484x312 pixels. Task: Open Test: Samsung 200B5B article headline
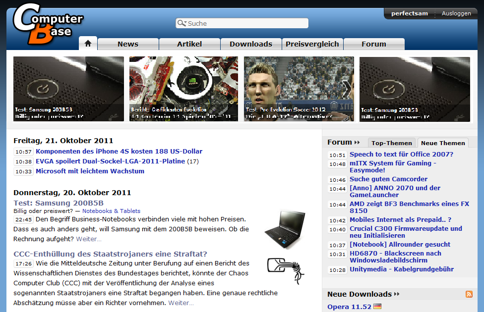point(59,203)
